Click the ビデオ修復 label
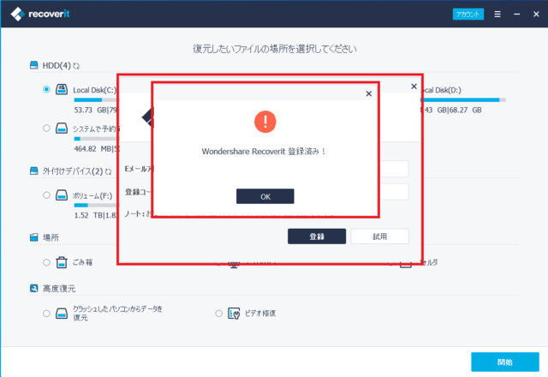Viewport: 548px width, 377px height. (260, 314)
